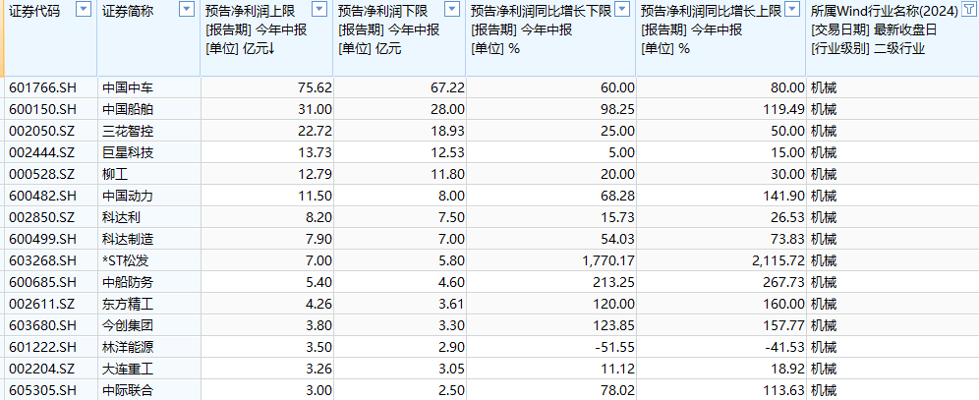Select the *ST松发 row name

pos(126,260)
